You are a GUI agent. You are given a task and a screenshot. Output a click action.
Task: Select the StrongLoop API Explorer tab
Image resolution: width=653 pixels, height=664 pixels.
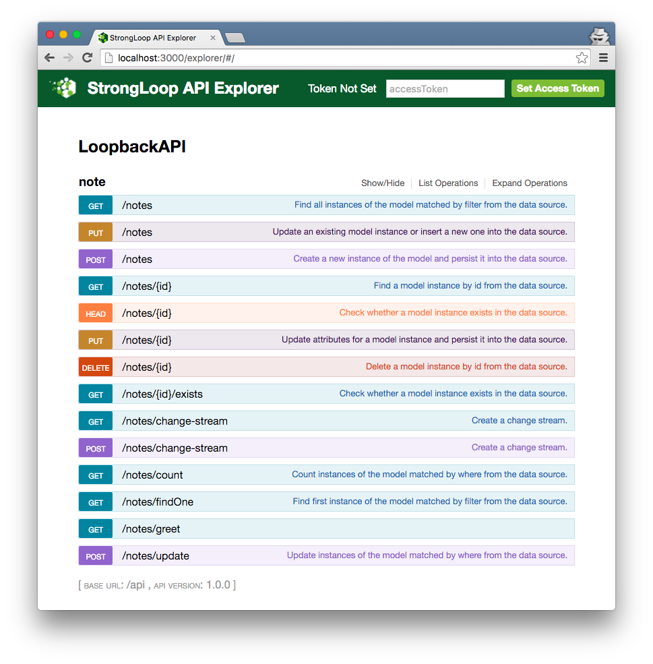153,38
